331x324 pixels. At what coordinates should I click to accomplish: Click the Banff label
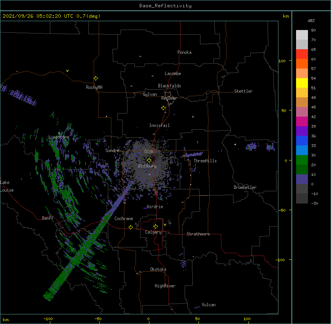click(48, 218)
